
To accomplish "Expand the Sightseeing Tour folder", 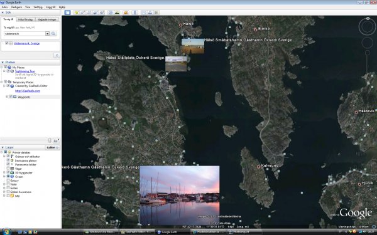I will point(4,71).
